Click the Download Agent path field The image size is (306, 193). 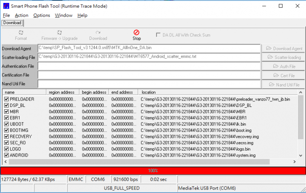[149, 48]
